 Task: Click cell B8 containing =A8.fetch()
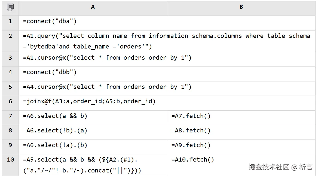191,131
